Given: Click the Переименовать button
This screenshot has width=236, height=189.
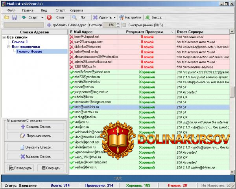Looking at the screenshot, I should (35, 136).
